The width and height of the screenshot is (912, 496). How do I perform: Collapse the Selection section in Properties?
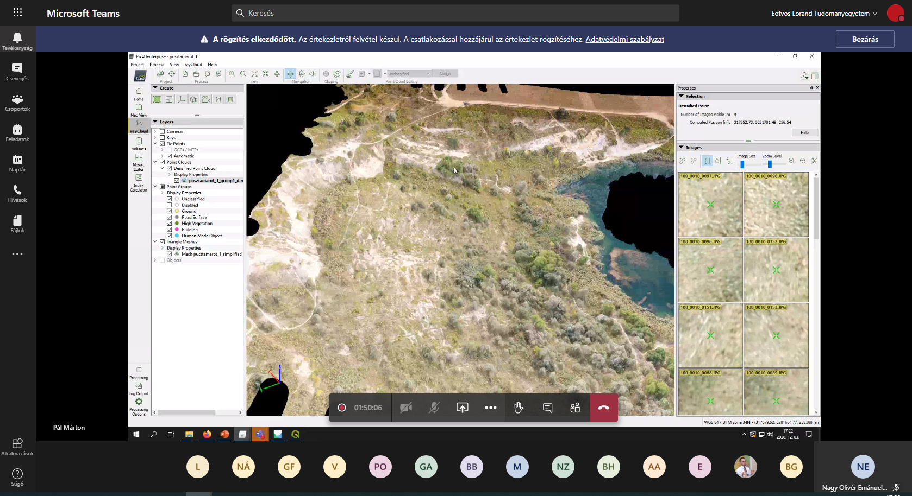(x=682, y=96)
